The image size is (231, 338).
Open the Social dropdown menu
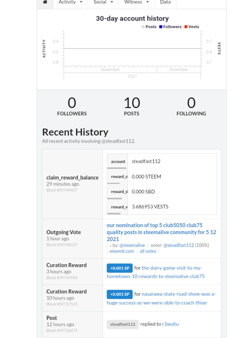pos(103,2)
